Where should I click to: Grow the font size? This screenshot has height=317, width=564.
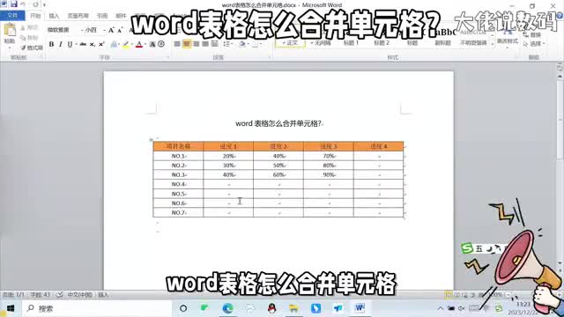[x=111, y=30]
